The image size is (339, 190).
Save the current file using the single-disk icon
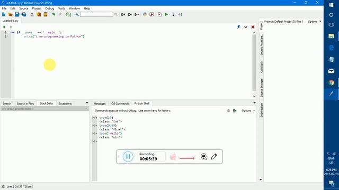pos(17,14)
